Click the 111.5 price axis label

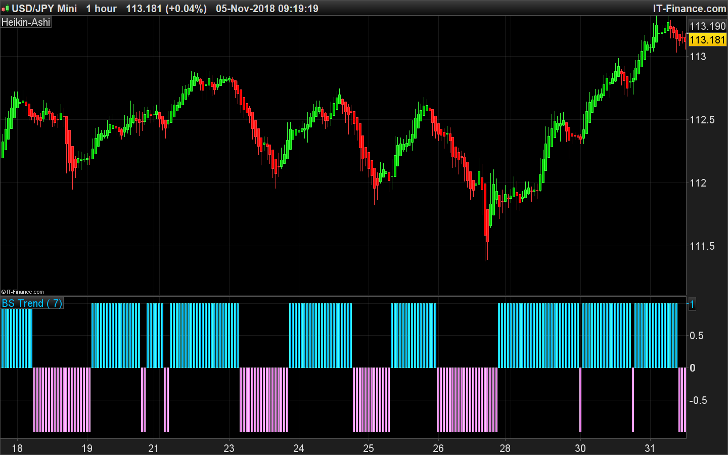tap(702, 246)
